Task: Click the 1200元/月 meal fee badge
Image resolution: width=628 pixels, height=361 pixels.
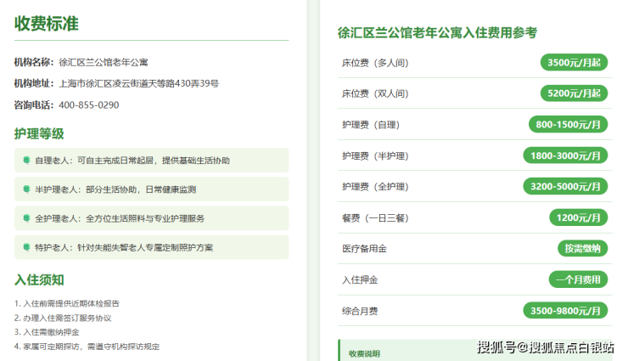Action: pos(578,217)
